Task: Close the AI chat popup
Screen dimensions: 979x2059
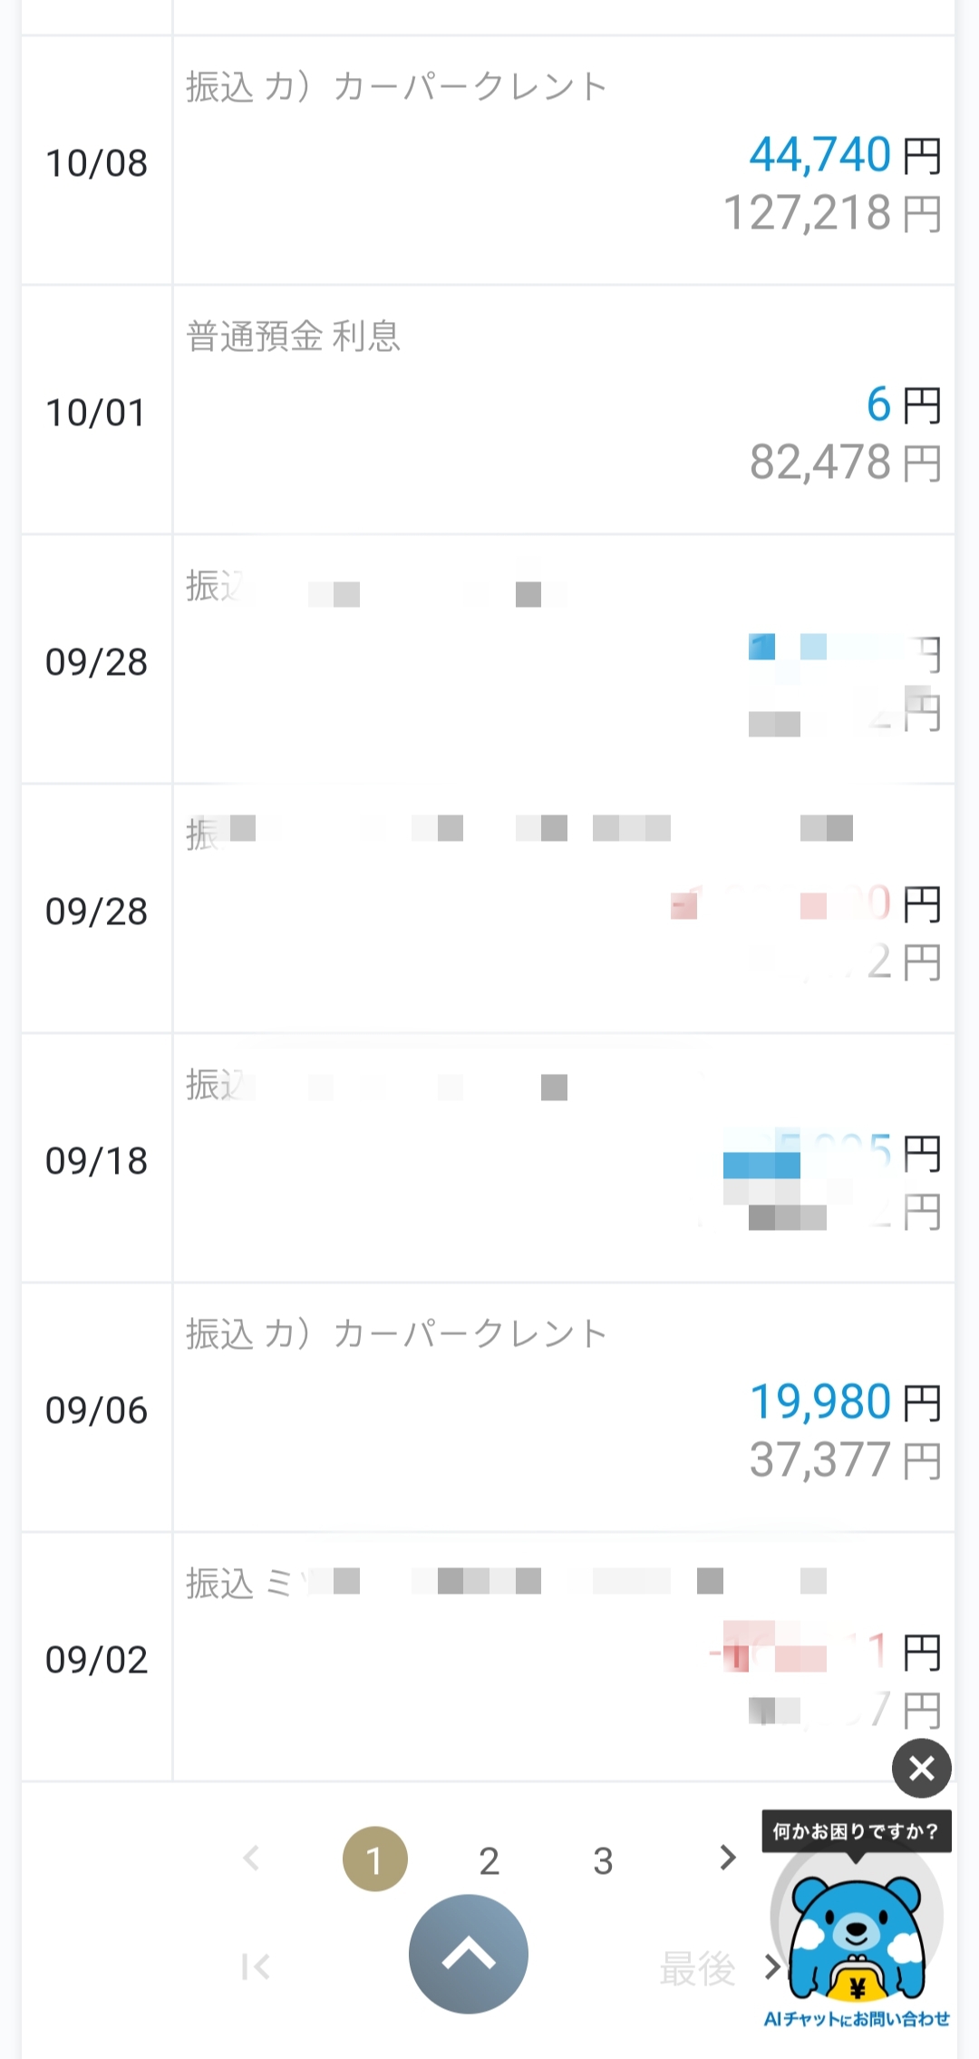Action: pos(921,1768)
